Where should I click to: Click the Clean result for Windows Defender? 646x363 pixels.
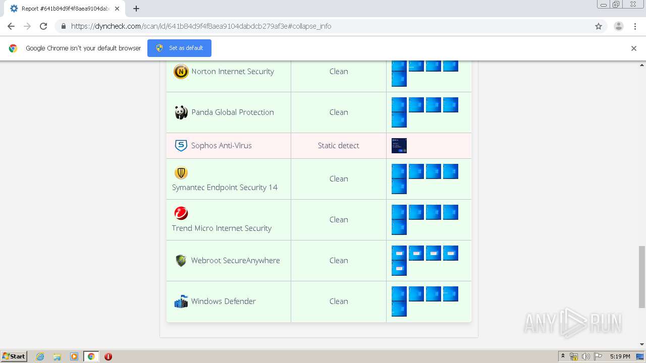339,301
